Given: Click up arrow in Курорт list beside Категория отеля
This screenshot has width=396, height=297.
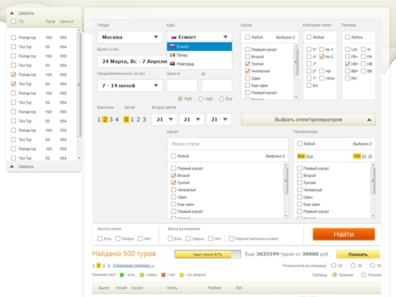Looking at the screenshot, I should click(296, 46).
